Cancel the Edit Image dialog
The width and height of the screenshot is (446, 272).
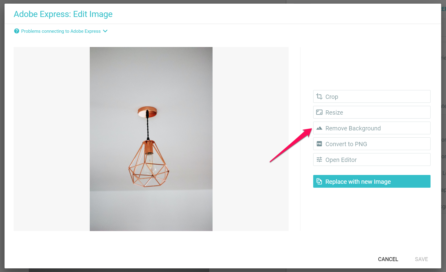pos(388,259)
